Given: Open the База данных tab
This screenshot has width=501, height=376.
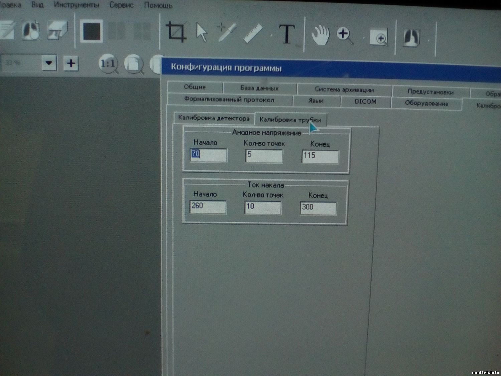Looking at the screenshot, I should pyautogui.click(x=259, y=88).
